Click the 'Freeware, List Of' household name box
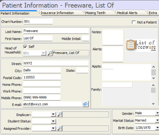159x135 pixels. [71, 53]
